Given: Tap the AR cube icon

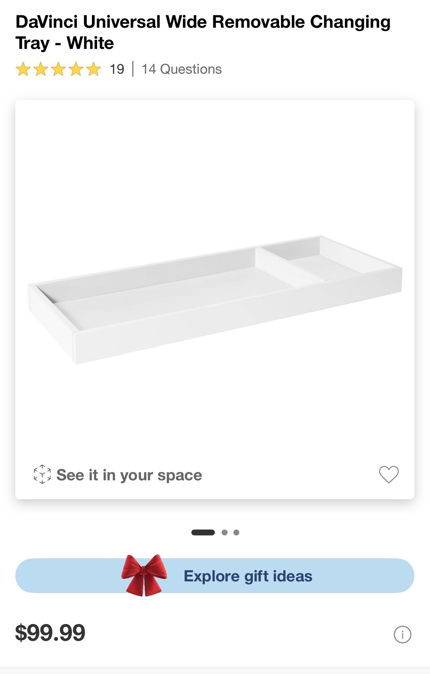Looking at the screenshot, I should [42, 474].
